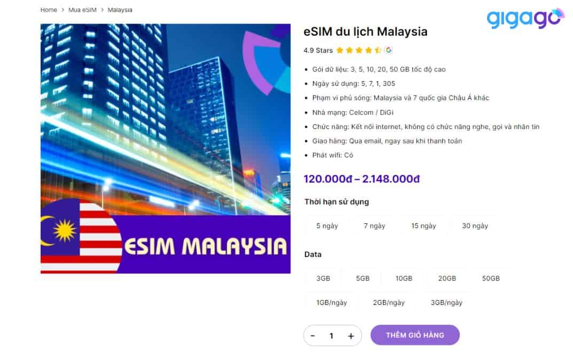Viewport: 573px width, 354px height.
Task: Choose the 30 ngày duration
Action: (475, 226)
